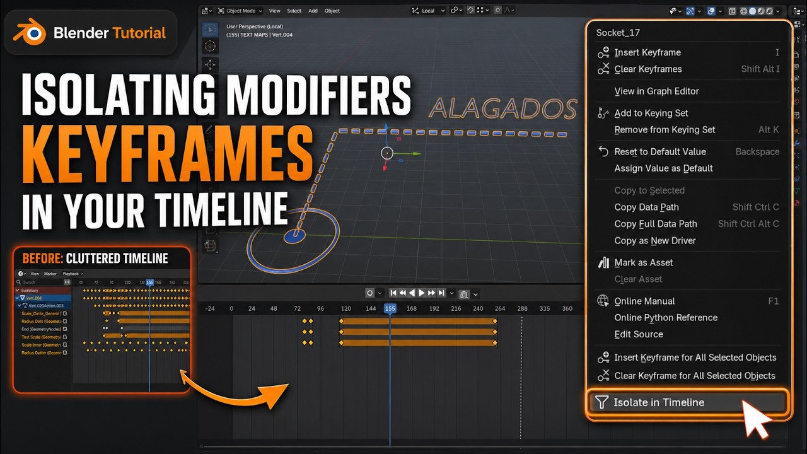This screenshot has width=807, height=454.
Task: Play the animation in reverse
Action: [412, 293]
